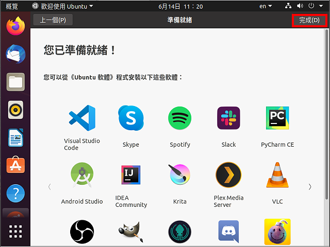Click the Android Studio icon
The width and height of the screenshot is (330, 247).
pyautogui.click(x=82, y=175)
